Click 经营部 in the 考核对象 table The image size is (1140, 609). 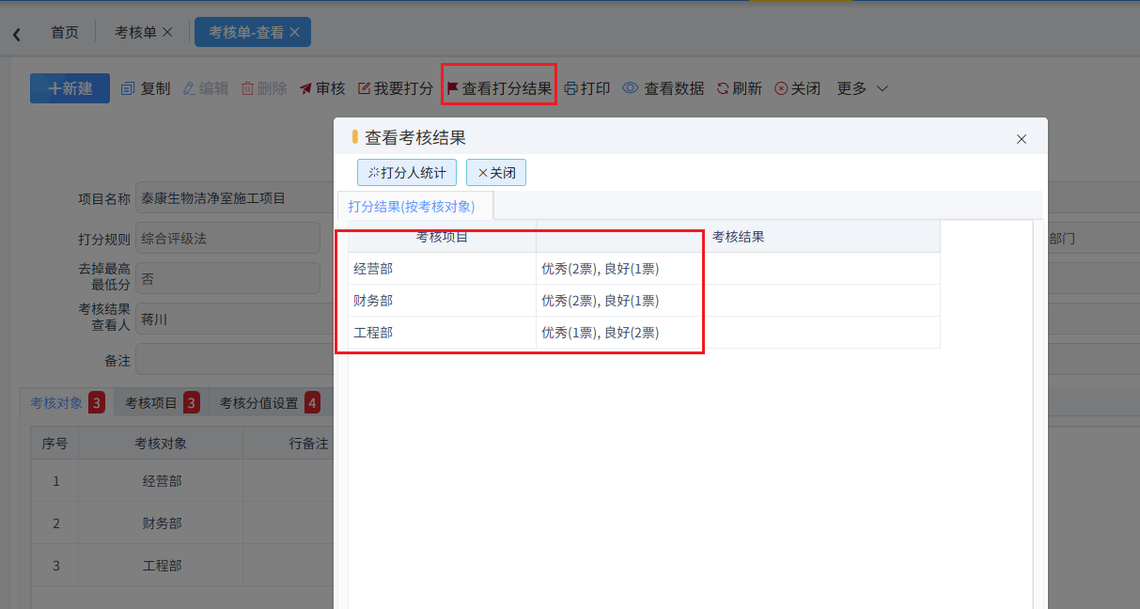pos(162,481)
